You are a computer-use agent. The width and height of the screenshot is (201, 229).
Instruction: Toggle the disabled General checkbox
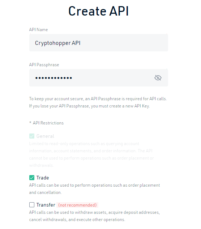pyautogui.click(x=32, y=136)
